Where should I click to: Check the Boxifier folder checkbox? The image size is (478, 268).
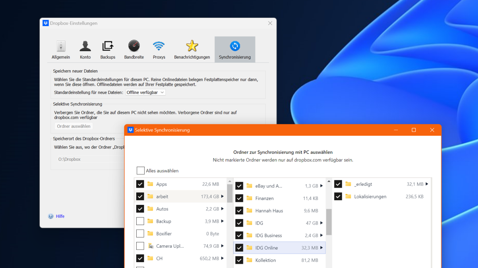pyautogui.click(x=140, y=233)
